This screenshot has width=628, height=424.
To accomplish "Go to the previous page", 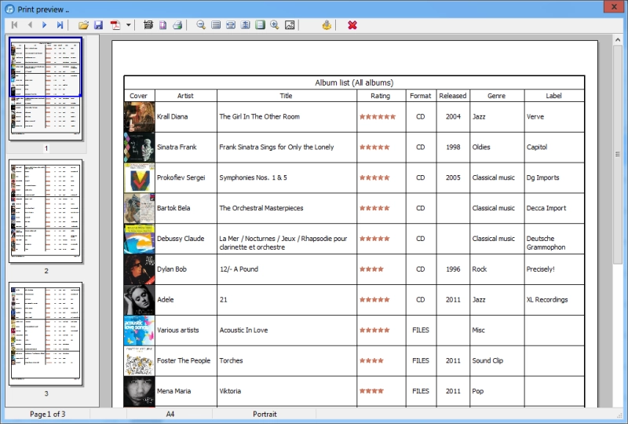I will 30,25.
